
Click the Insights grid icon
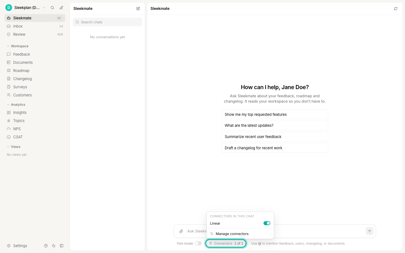[9, 112]
